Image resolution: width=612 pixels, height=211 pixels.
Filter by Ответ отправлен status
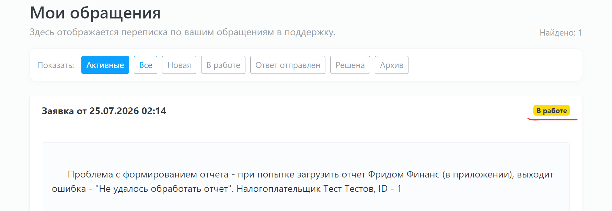(288, 65)
